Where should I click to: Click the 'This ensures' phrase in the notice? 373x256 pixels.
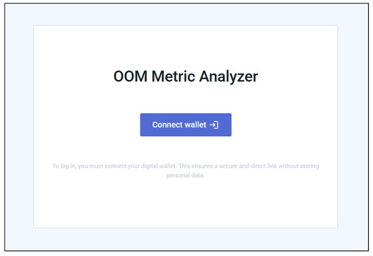coord(195,166)
